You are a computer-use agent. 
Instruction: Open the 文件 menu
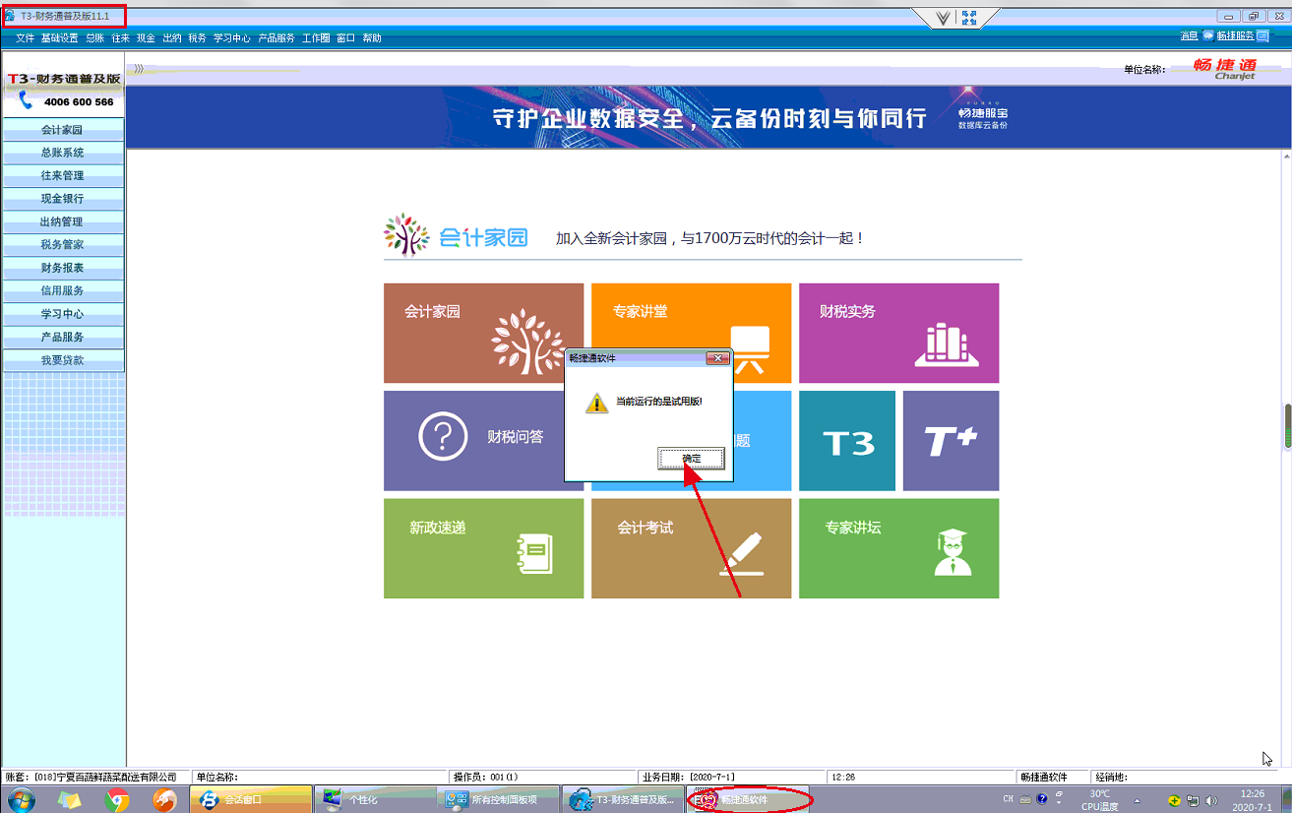point(25,38)
